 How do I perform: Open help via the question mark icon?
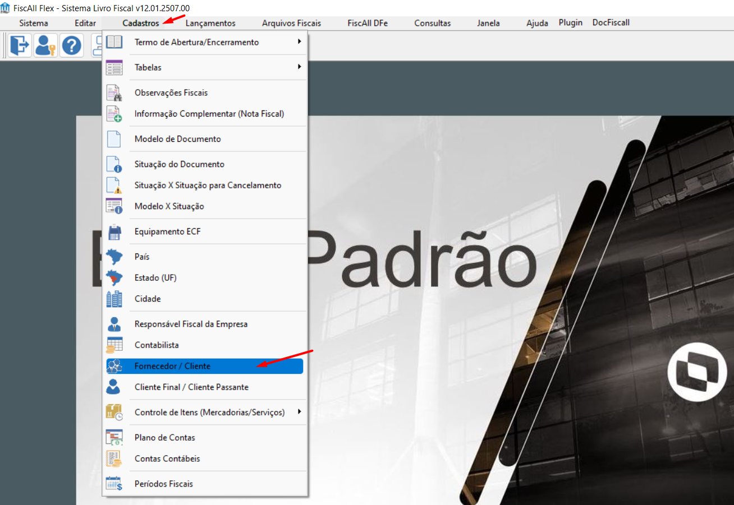(71, 45)
